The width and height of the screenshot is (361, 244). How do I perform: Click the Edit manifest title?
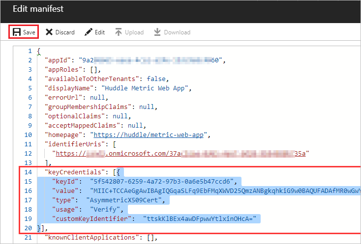(38, 9)
